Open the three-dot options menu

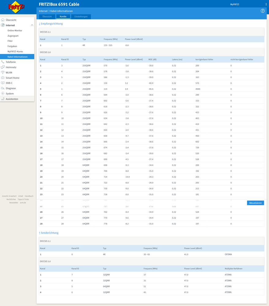click(x=266, y=4)
